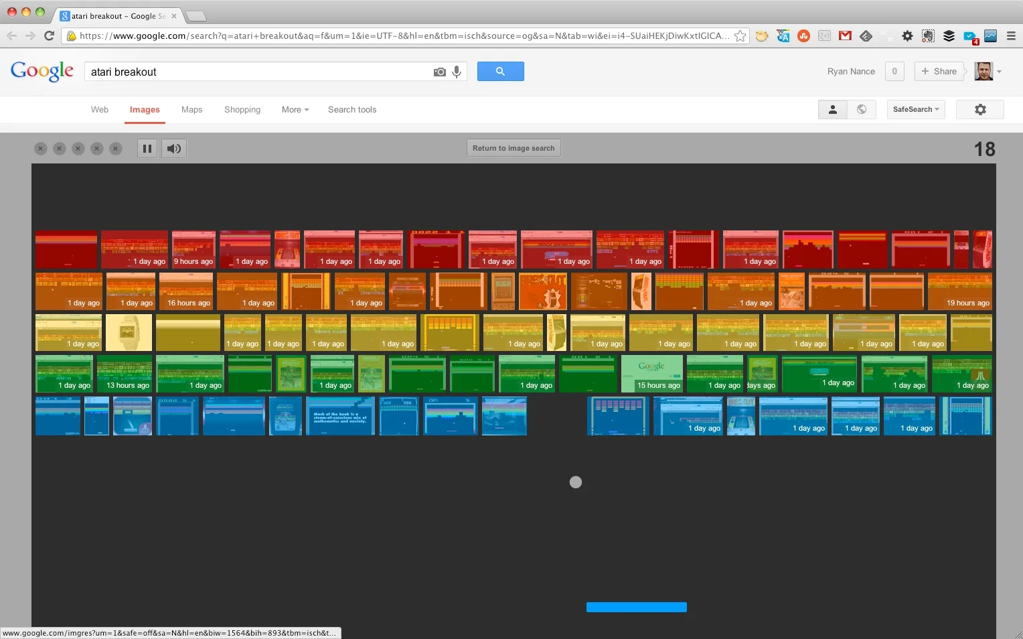Open the profile photo account menu
Screen dimensions: 1023x639
[983, 71]
